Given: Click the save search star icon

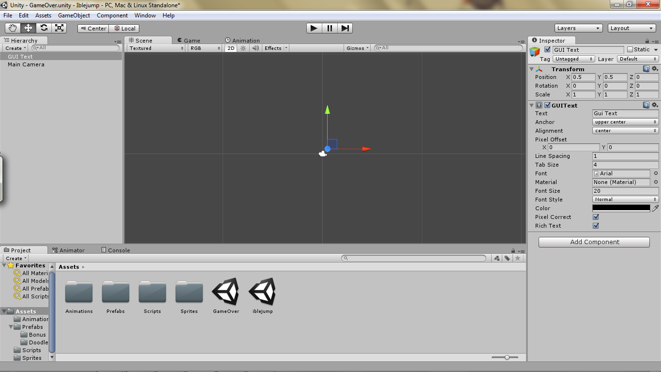Looking at the screenshot, I should [x=518, y=258].
